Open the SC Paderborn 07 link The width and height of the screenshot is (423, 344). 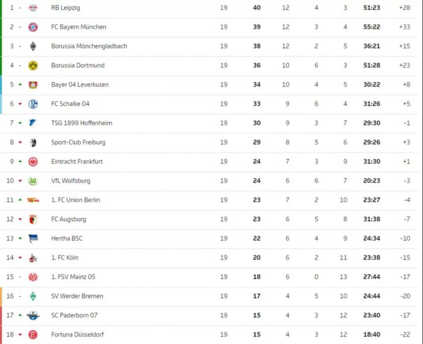coord(74,315)
